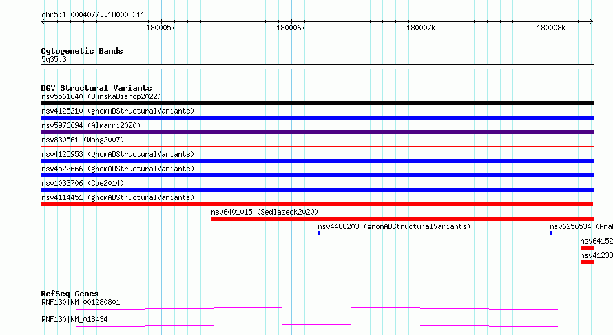Select the purple nsv5976694 variant bar
This screenshot has height=335, width=613.
(317, 132)
